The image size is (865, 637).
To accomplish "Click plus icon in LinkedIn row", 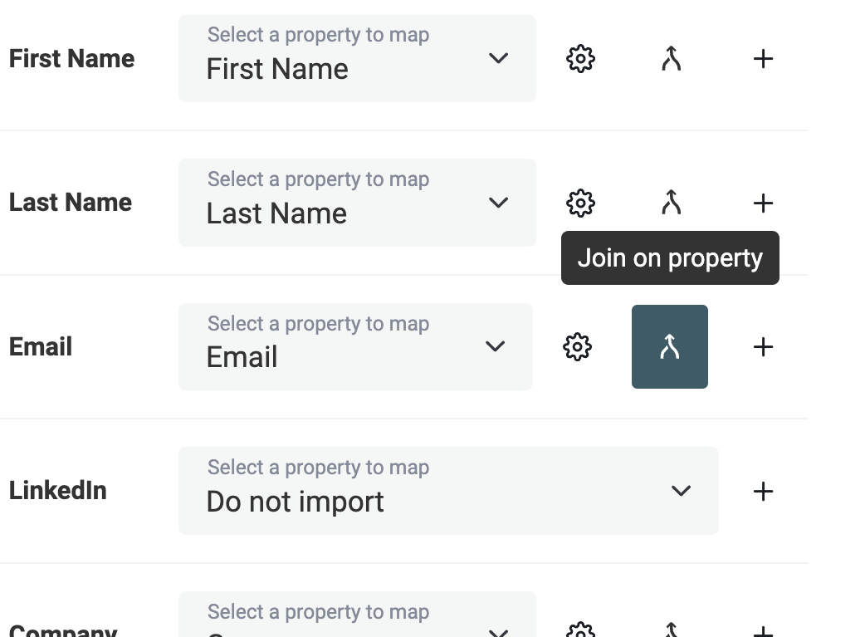I will (762, 491).
